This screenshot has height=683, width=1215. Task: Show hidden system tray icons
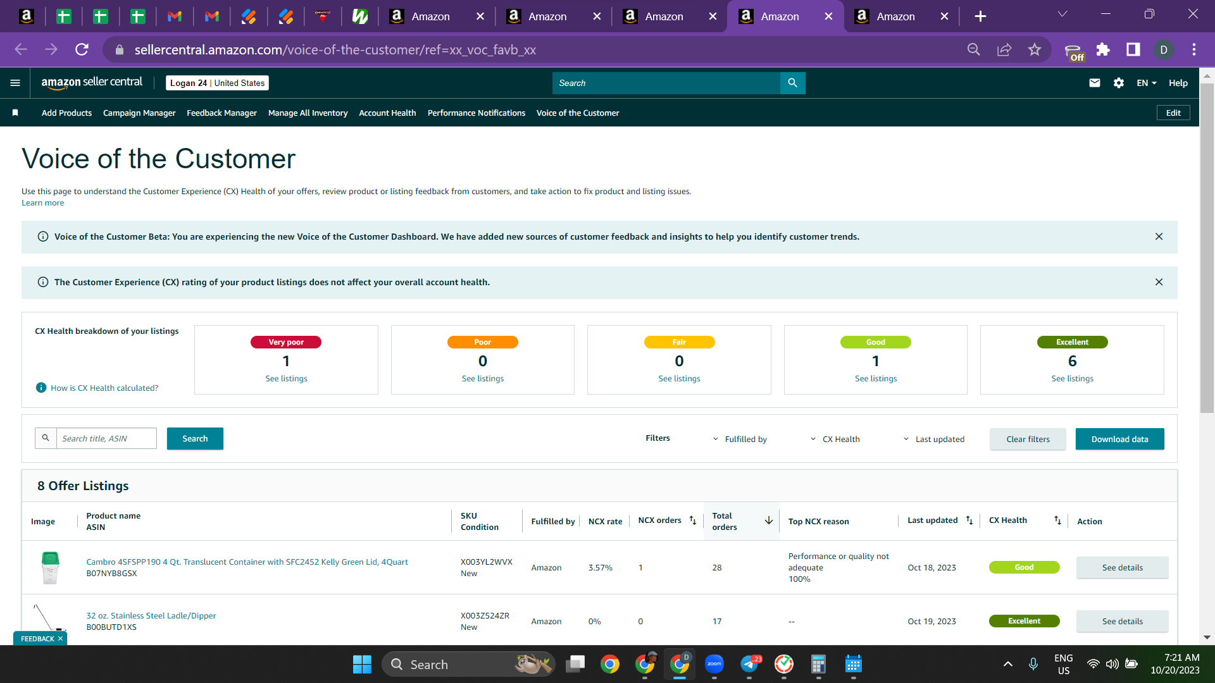tap(1008, 664)
